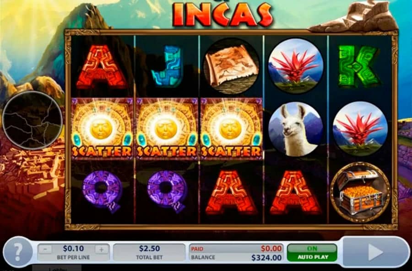Click the green K symbol
The image size is (412, 271).
click(359, 66)
